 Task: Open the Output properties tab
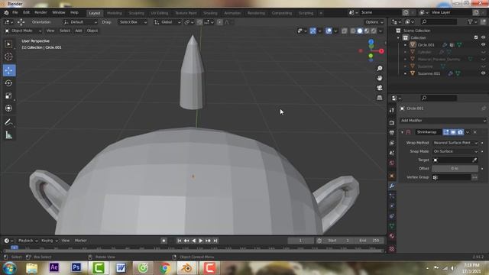392,133
